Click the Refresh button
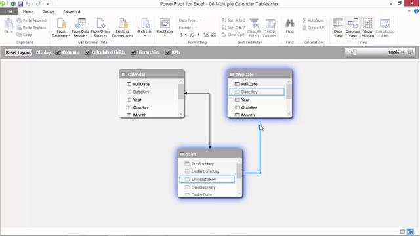 pyautogui.click(x=145, y=28)
